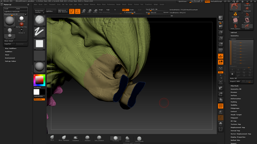Open the Preferences menu
The width and height of the screenshot is (257, 144).
(111, 5)
